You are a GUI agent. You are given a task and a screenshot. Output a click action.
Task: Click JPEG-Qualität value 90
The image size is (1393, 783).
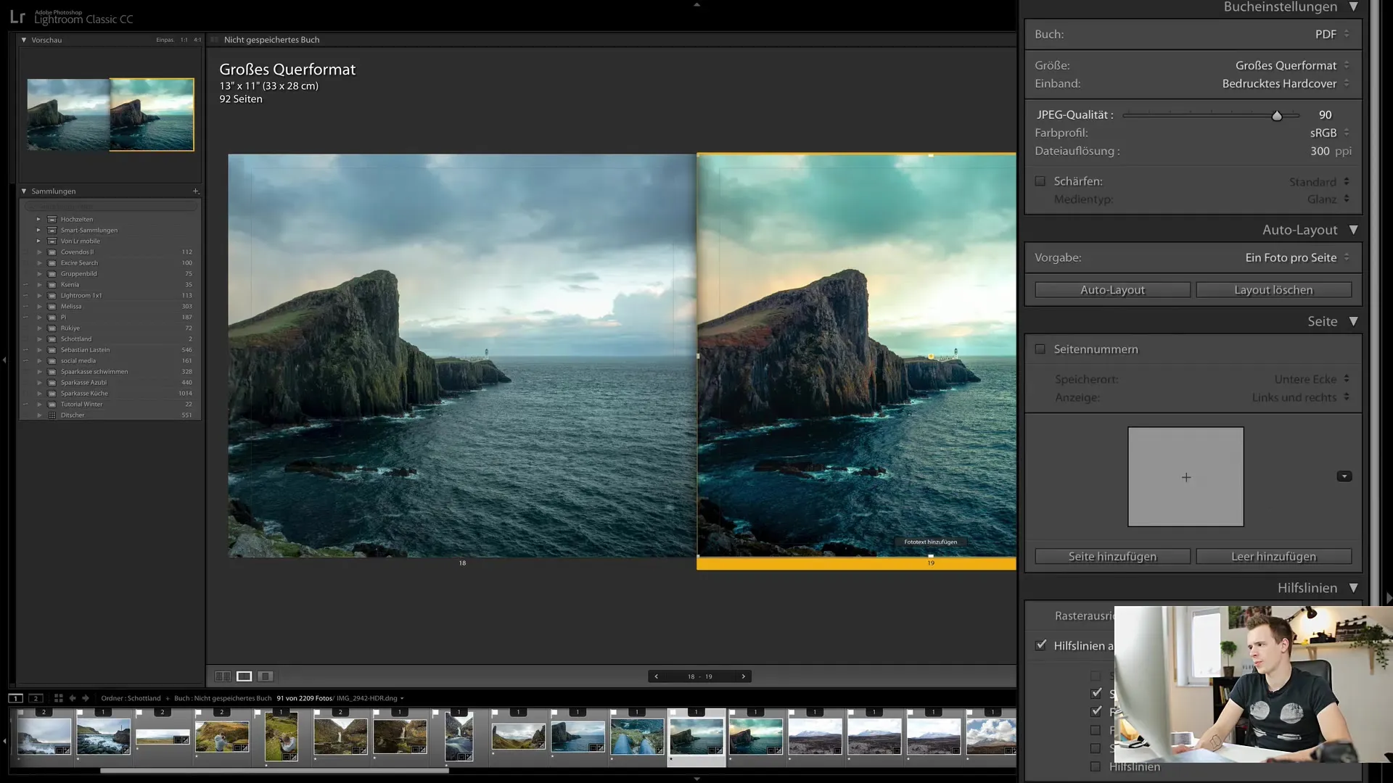pyautogui.click(x=1325, y=115)
